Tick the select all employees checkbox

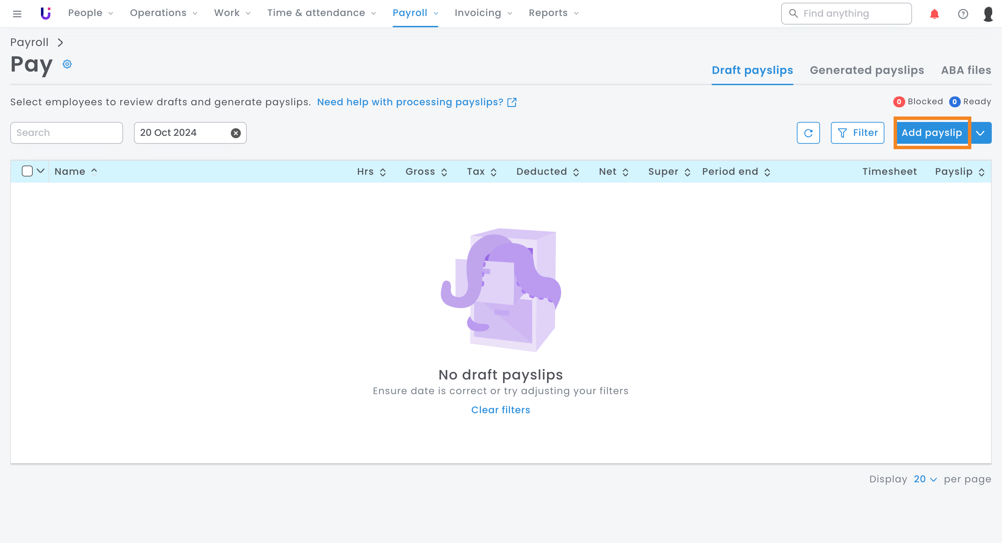coord(27,171)
